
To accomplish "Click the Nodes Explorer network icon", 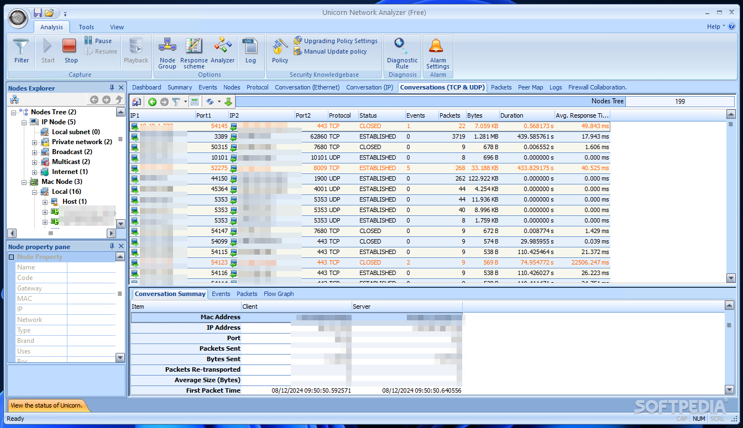I will [14, 100].
